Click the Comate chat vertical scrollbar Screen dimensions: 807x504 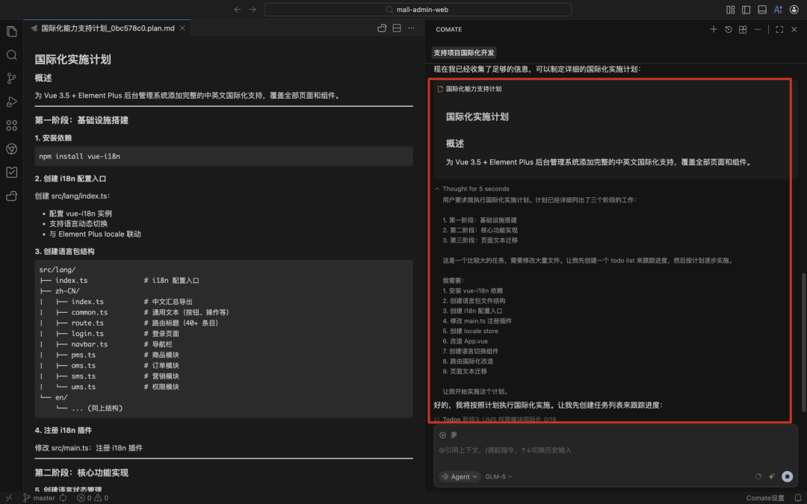coord(803,342)
